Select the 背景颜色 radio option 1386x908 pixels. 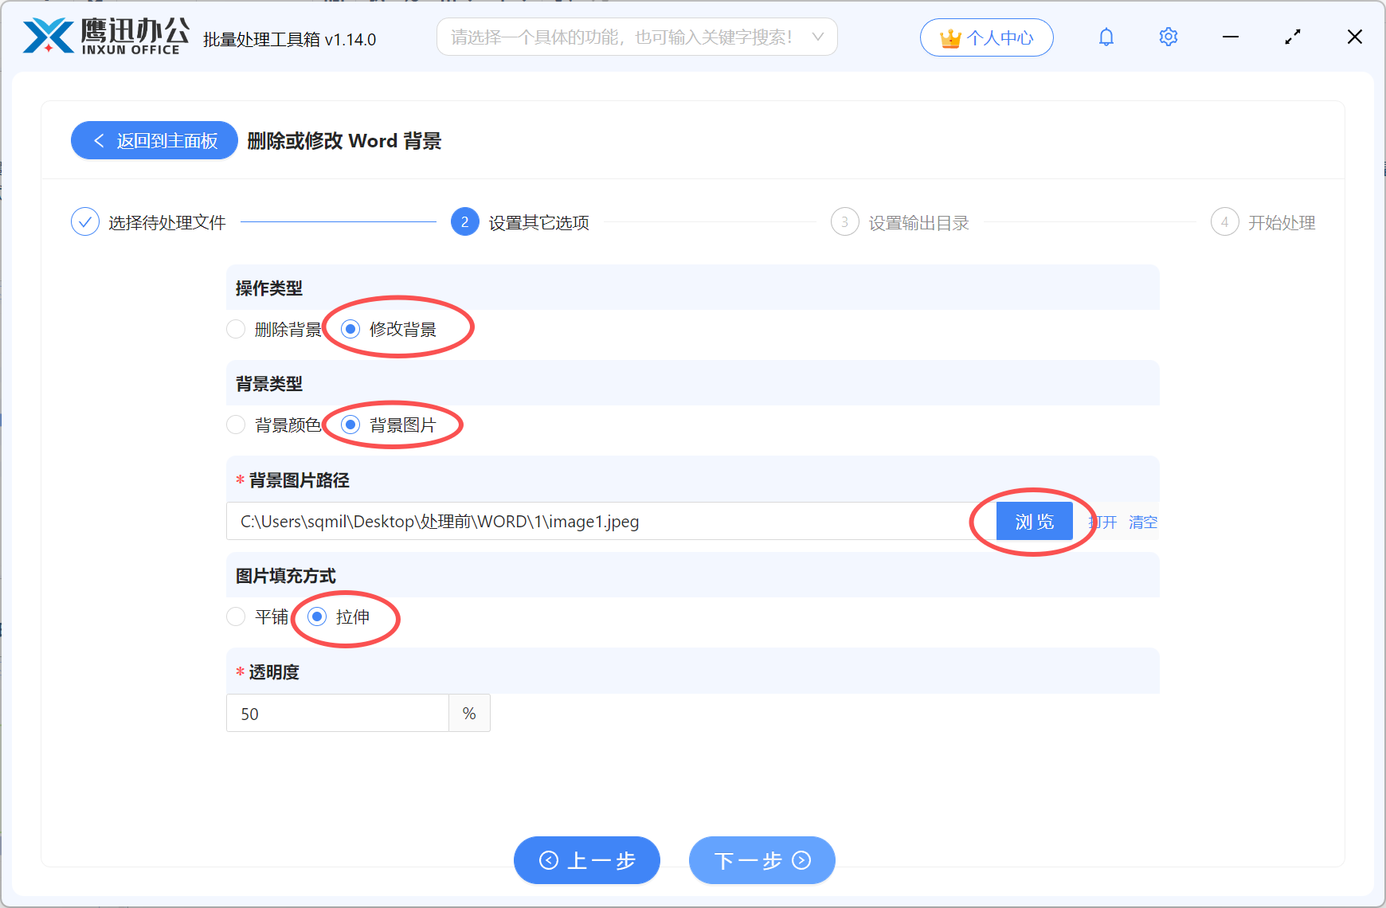(236, 425)
